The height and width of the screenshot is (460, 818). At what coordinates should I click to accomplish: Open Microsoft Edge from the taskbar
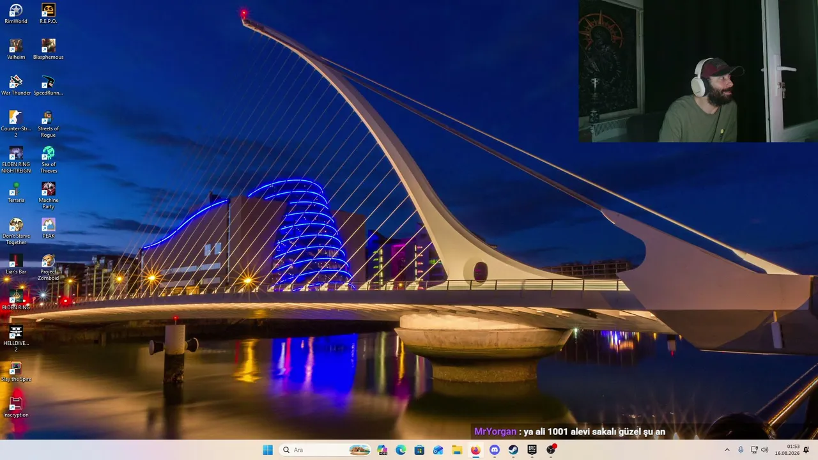coord(401,450)
